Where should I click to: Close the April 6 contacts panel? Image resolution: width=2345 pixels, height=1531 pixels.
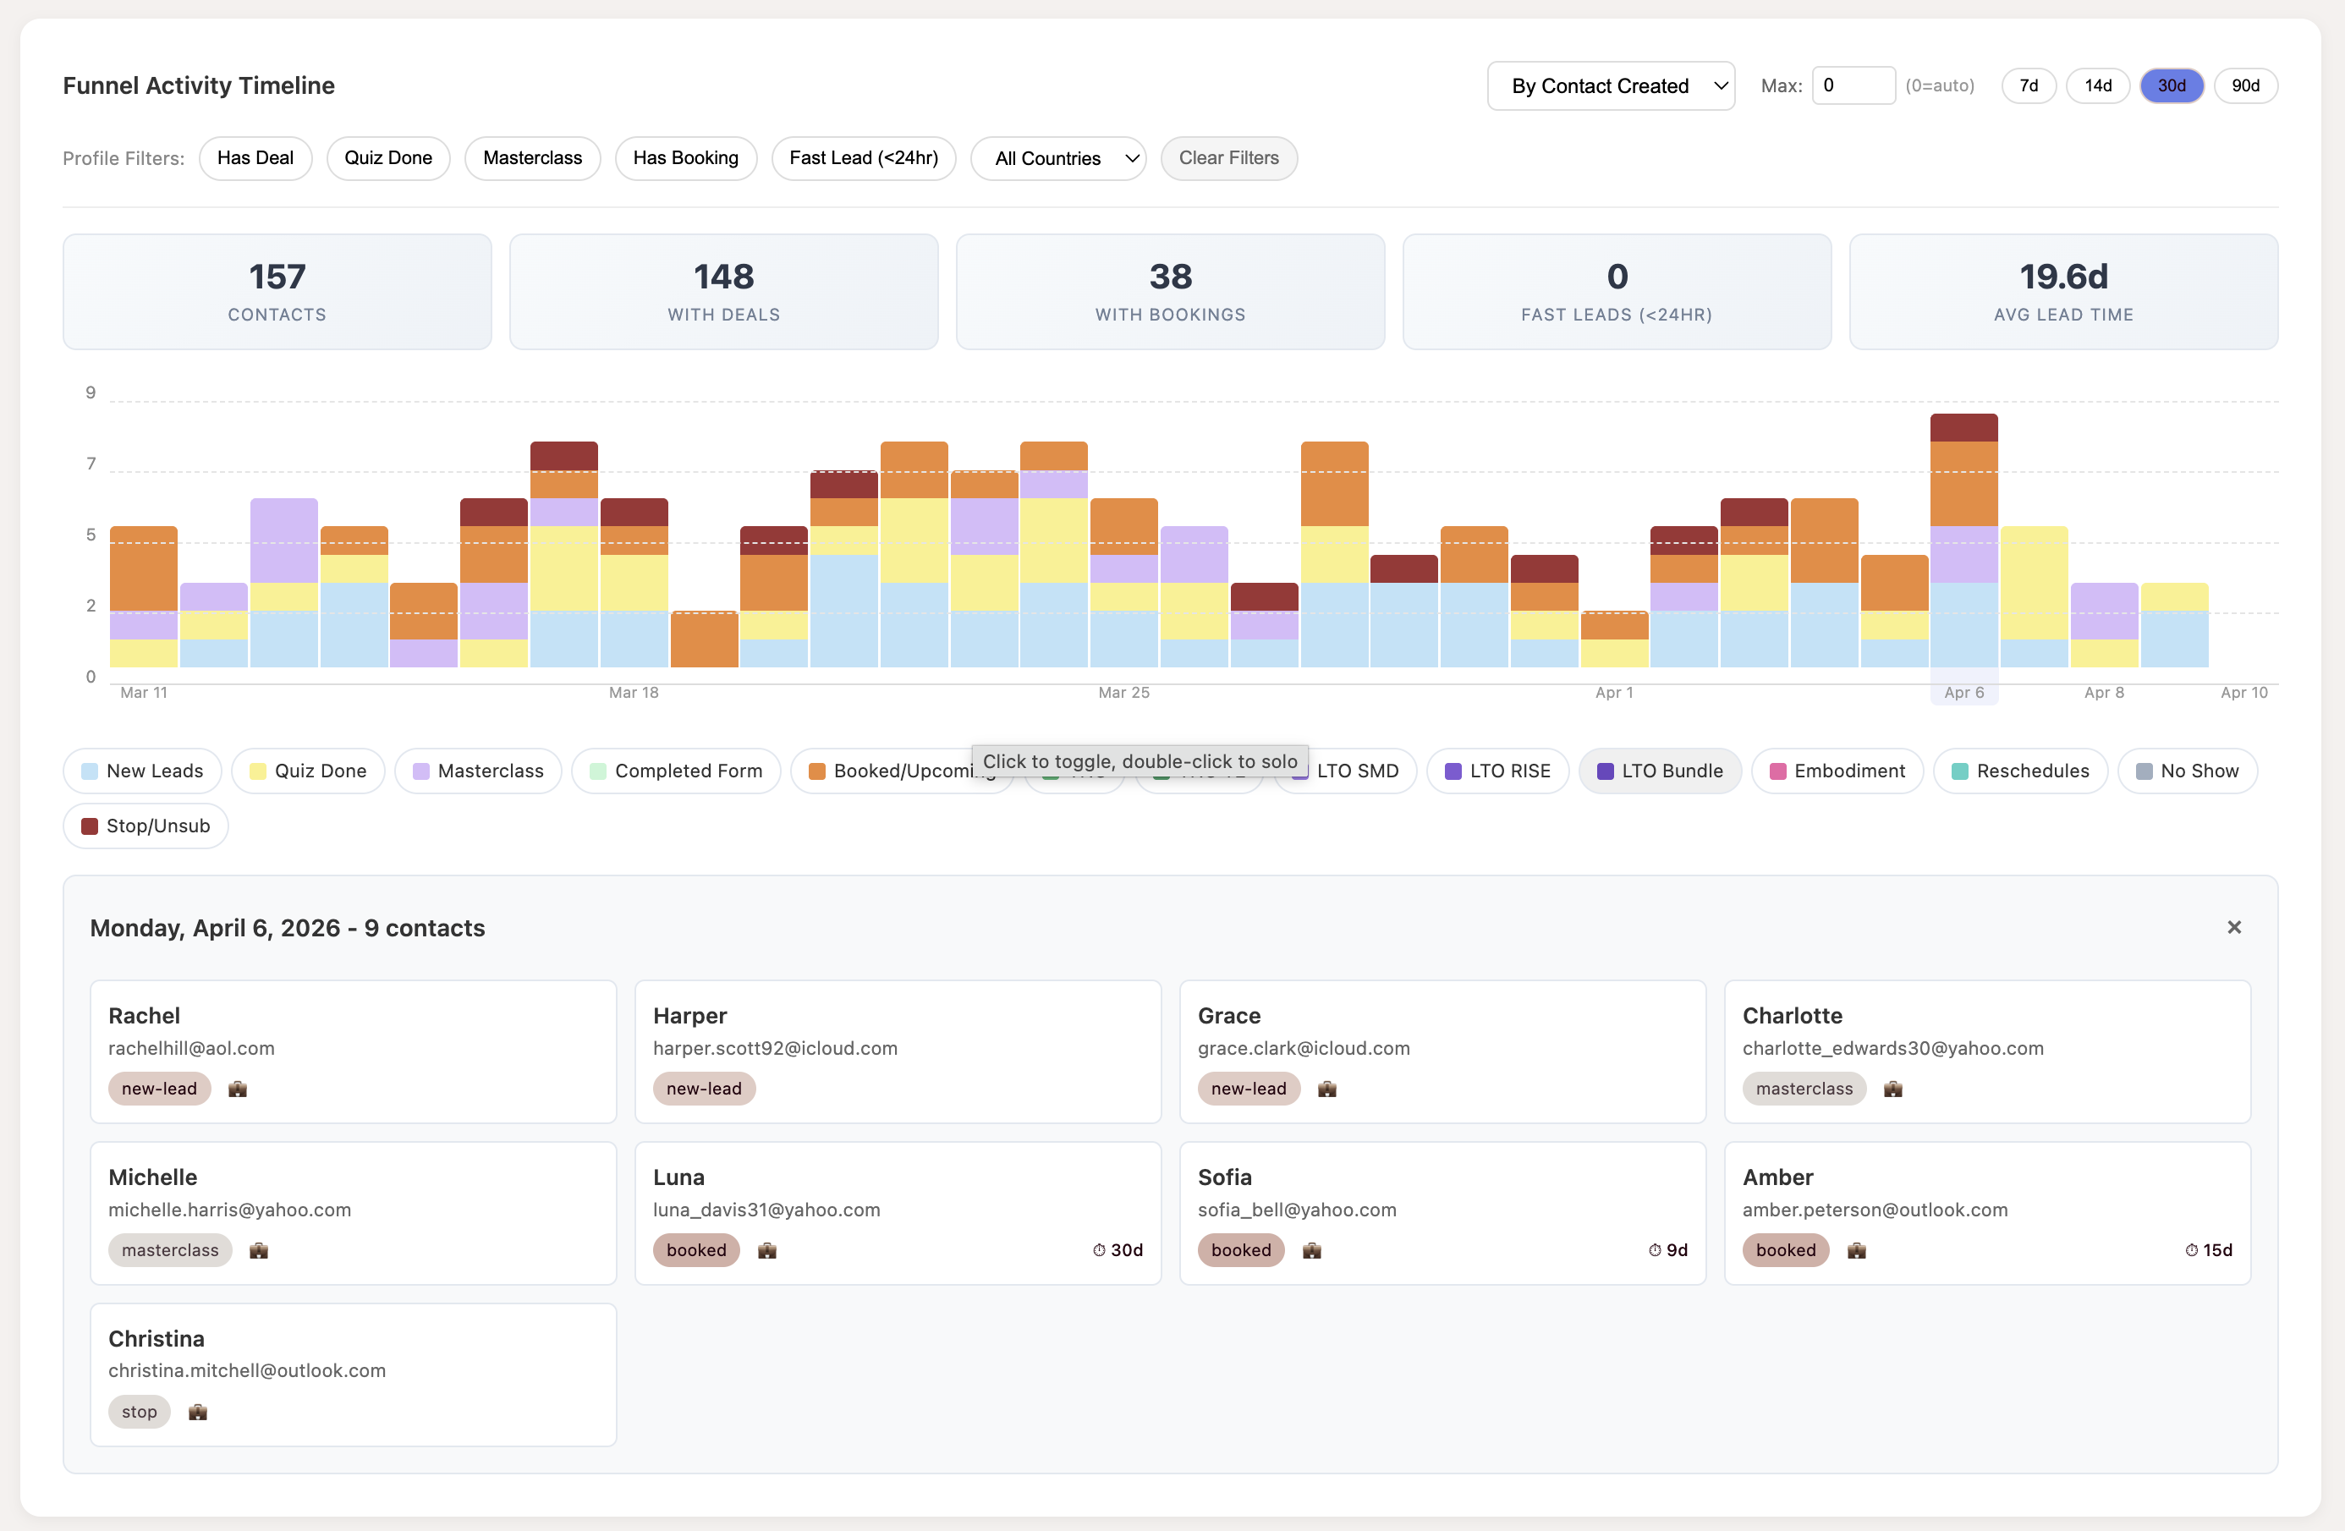pyautogui.click(x=2233, y=927)
